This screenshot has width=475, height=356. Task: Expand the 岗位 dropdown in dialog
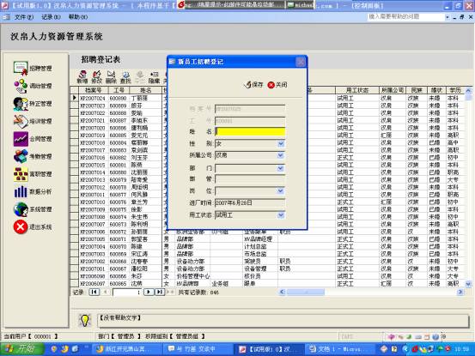coord(281,190)
